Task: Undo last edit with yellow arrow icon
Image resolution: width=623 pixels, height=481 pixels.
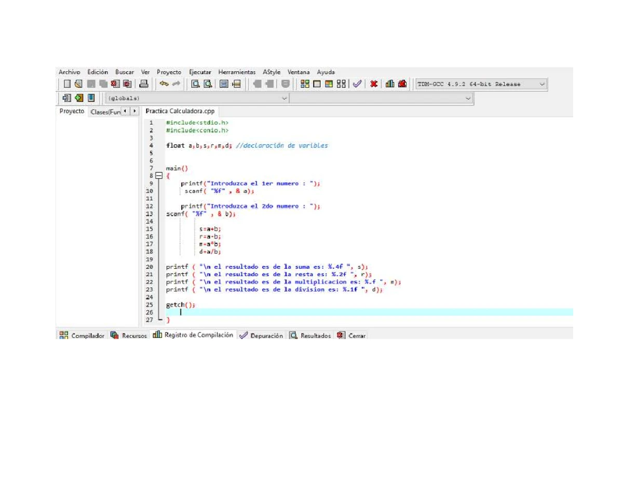Action: click(164, 84)
